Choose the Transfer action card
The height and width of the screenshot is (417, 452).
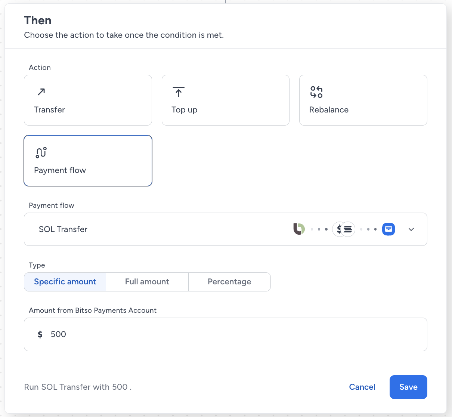pyautogui.click(x=88, y=100)
